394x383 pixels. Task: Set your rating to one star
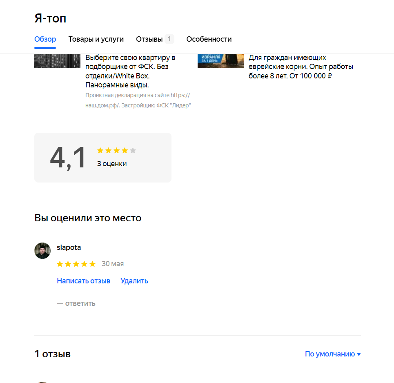[60, 264]
